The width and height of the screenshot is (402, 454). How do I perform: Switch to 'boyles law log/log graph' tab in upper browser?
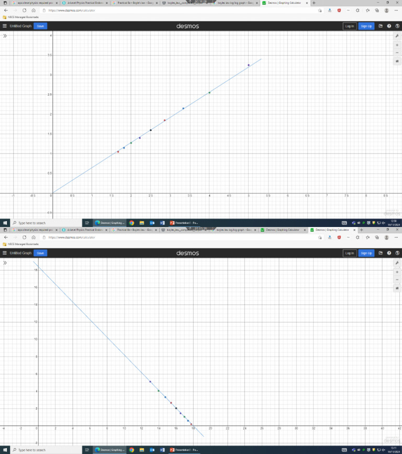tap(235, 3)
